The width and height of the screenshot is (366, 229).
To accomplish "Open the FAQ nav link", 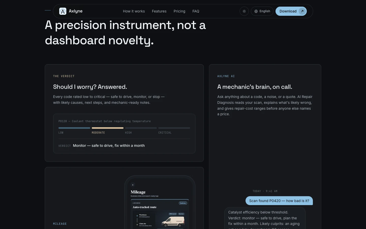I will [x=196, y=11].
